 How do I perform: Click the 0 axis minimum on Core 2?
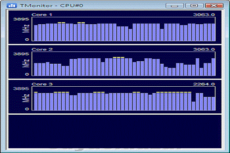[27, 74]
